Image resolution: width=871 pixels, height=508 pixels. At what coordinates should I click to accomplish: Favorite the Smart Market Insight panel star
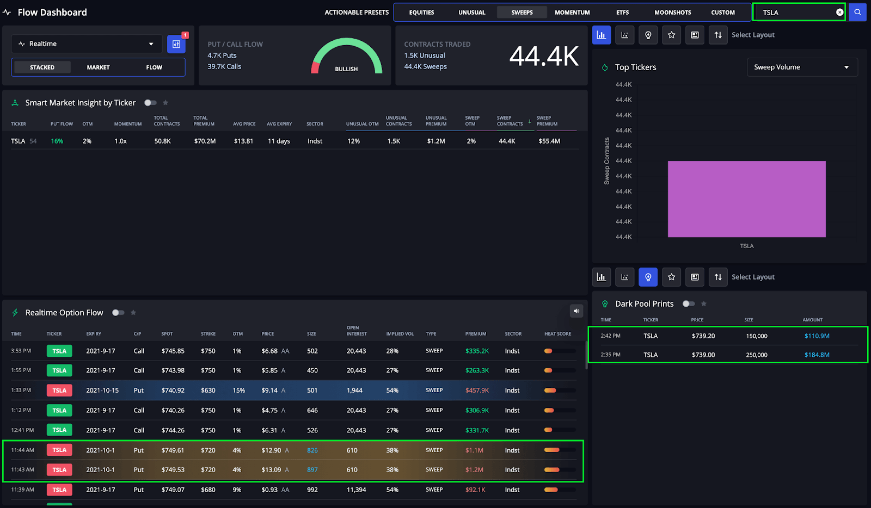[x=165, y=103]
